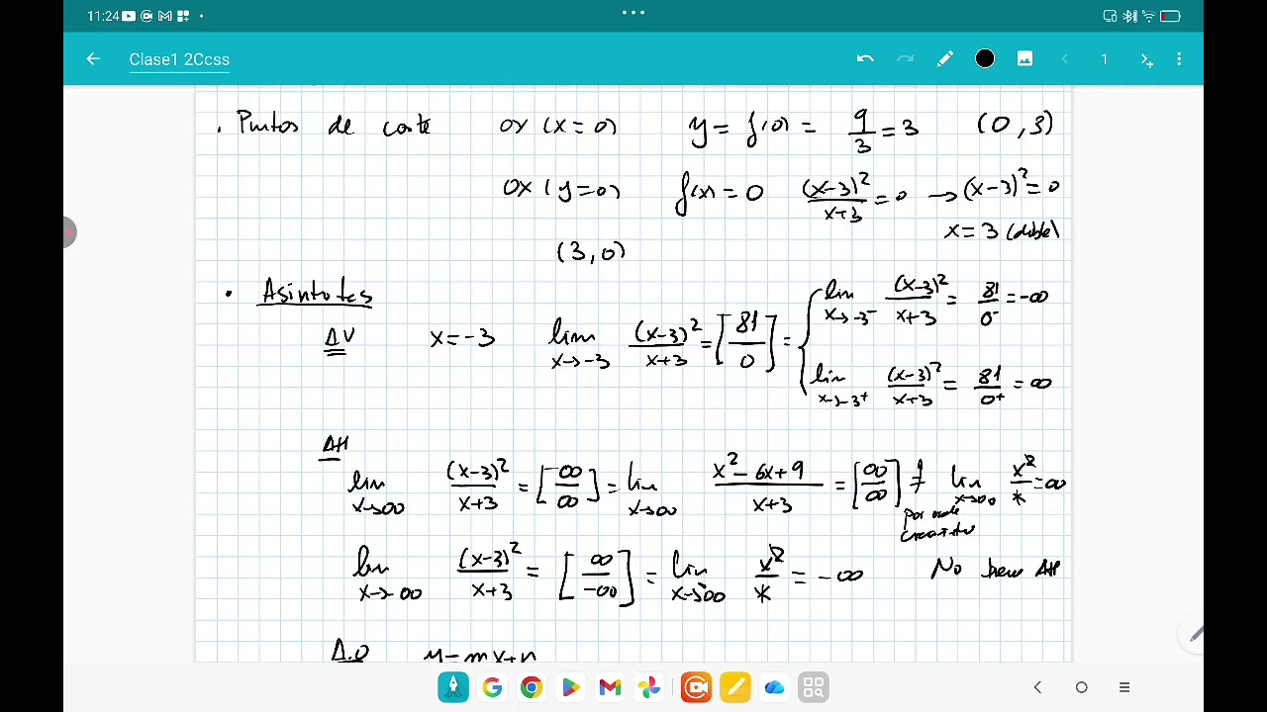Open the black ink color picker
This screenshot has width=1267, height=712.
click(985, 59)
